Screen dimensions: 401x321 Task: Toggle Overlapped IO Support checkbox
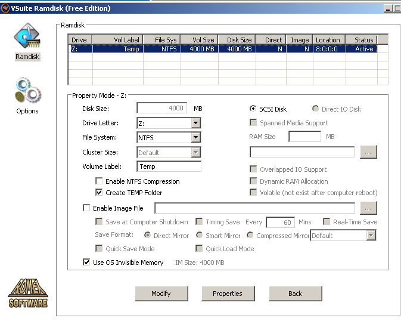point(253,169)
